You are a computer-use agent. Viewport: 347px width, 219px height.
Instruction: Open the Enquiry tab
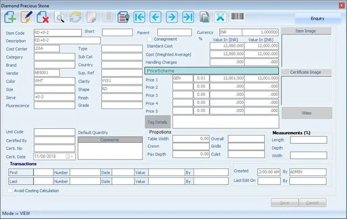click(318, 18)
